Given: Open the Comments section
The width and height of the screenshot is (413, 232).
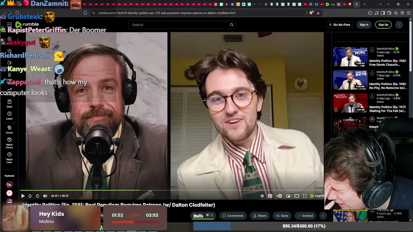Looking at the screenshot, I should pos(233,216).
